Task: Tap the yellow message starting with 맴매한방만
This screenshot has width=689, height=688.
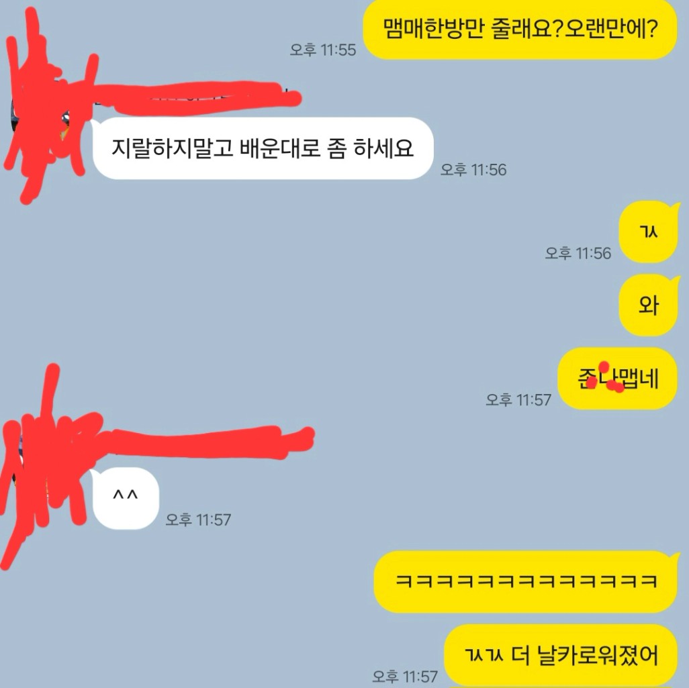Action: [x=520, y=29]
